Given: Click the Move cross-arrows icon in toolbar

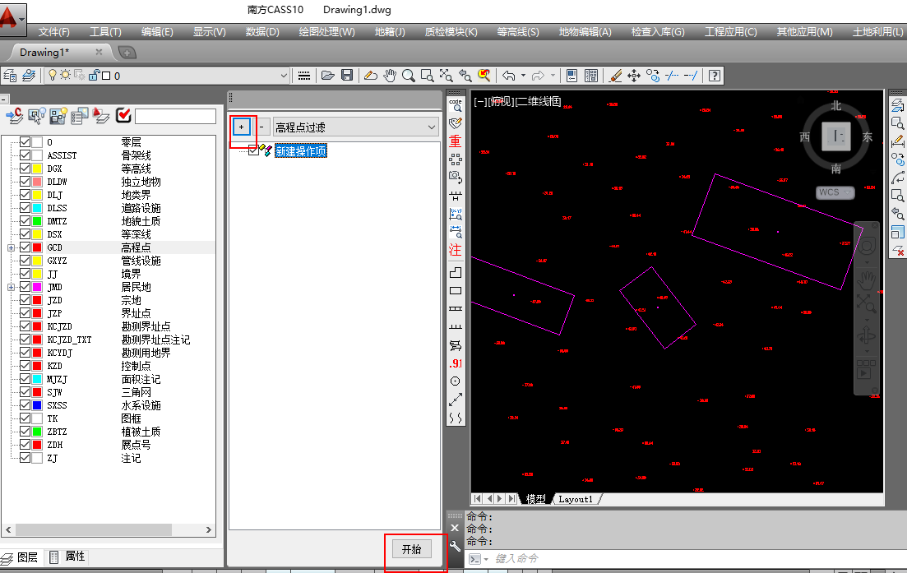Looking at the screenshot, I should coord(634,75).
